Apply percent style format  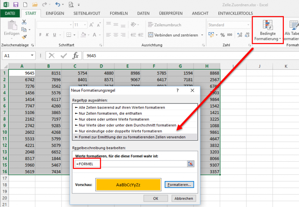[x=223, y=35]
